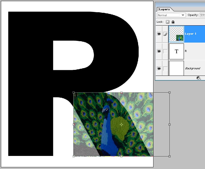
Task: Click the Background layer name
Action: click(x=193, y=68)
